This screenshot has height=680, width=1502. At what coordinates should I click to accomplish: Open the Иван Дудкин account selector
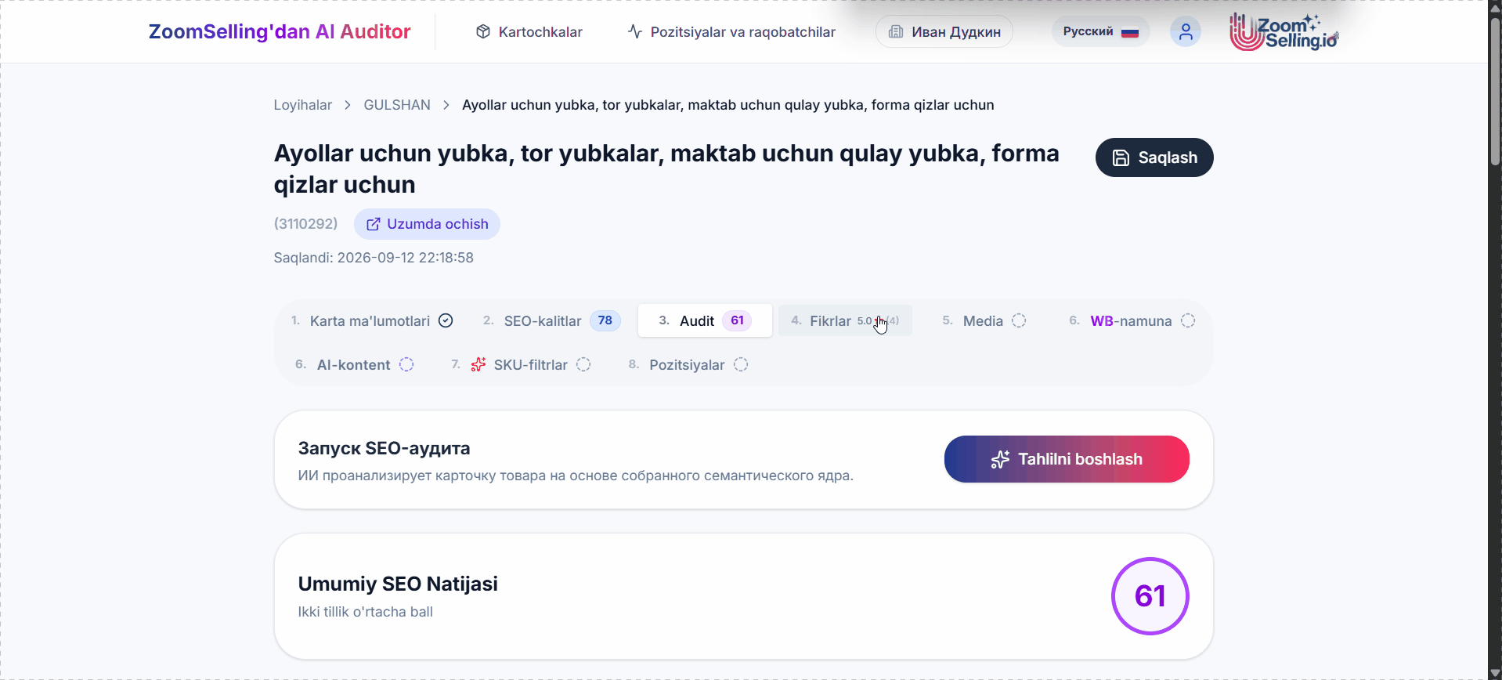click(x=944, y=31)
